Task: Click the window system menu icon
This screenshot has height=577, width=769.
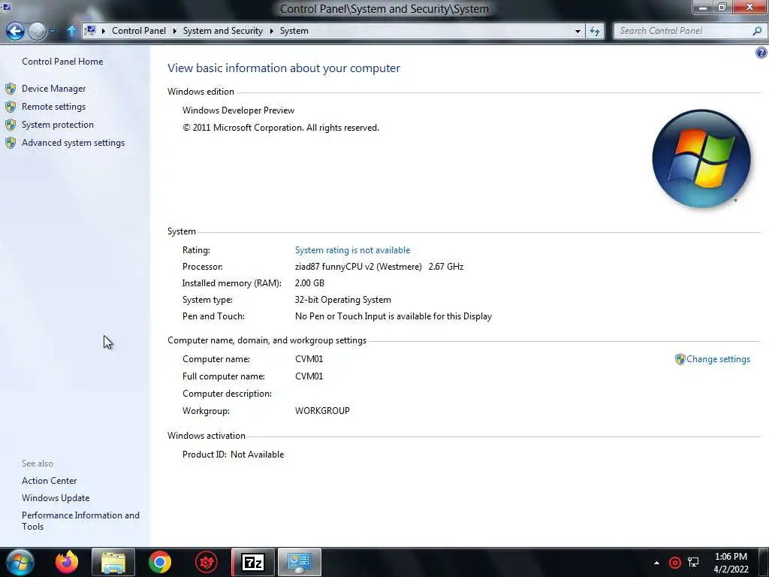Action: pyautogui.click(x=6, y=7)
